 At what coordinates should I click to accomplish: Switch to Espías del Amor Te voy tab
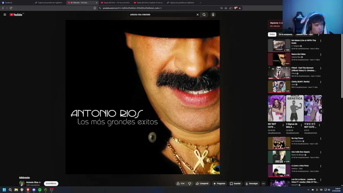pos(115,3)
